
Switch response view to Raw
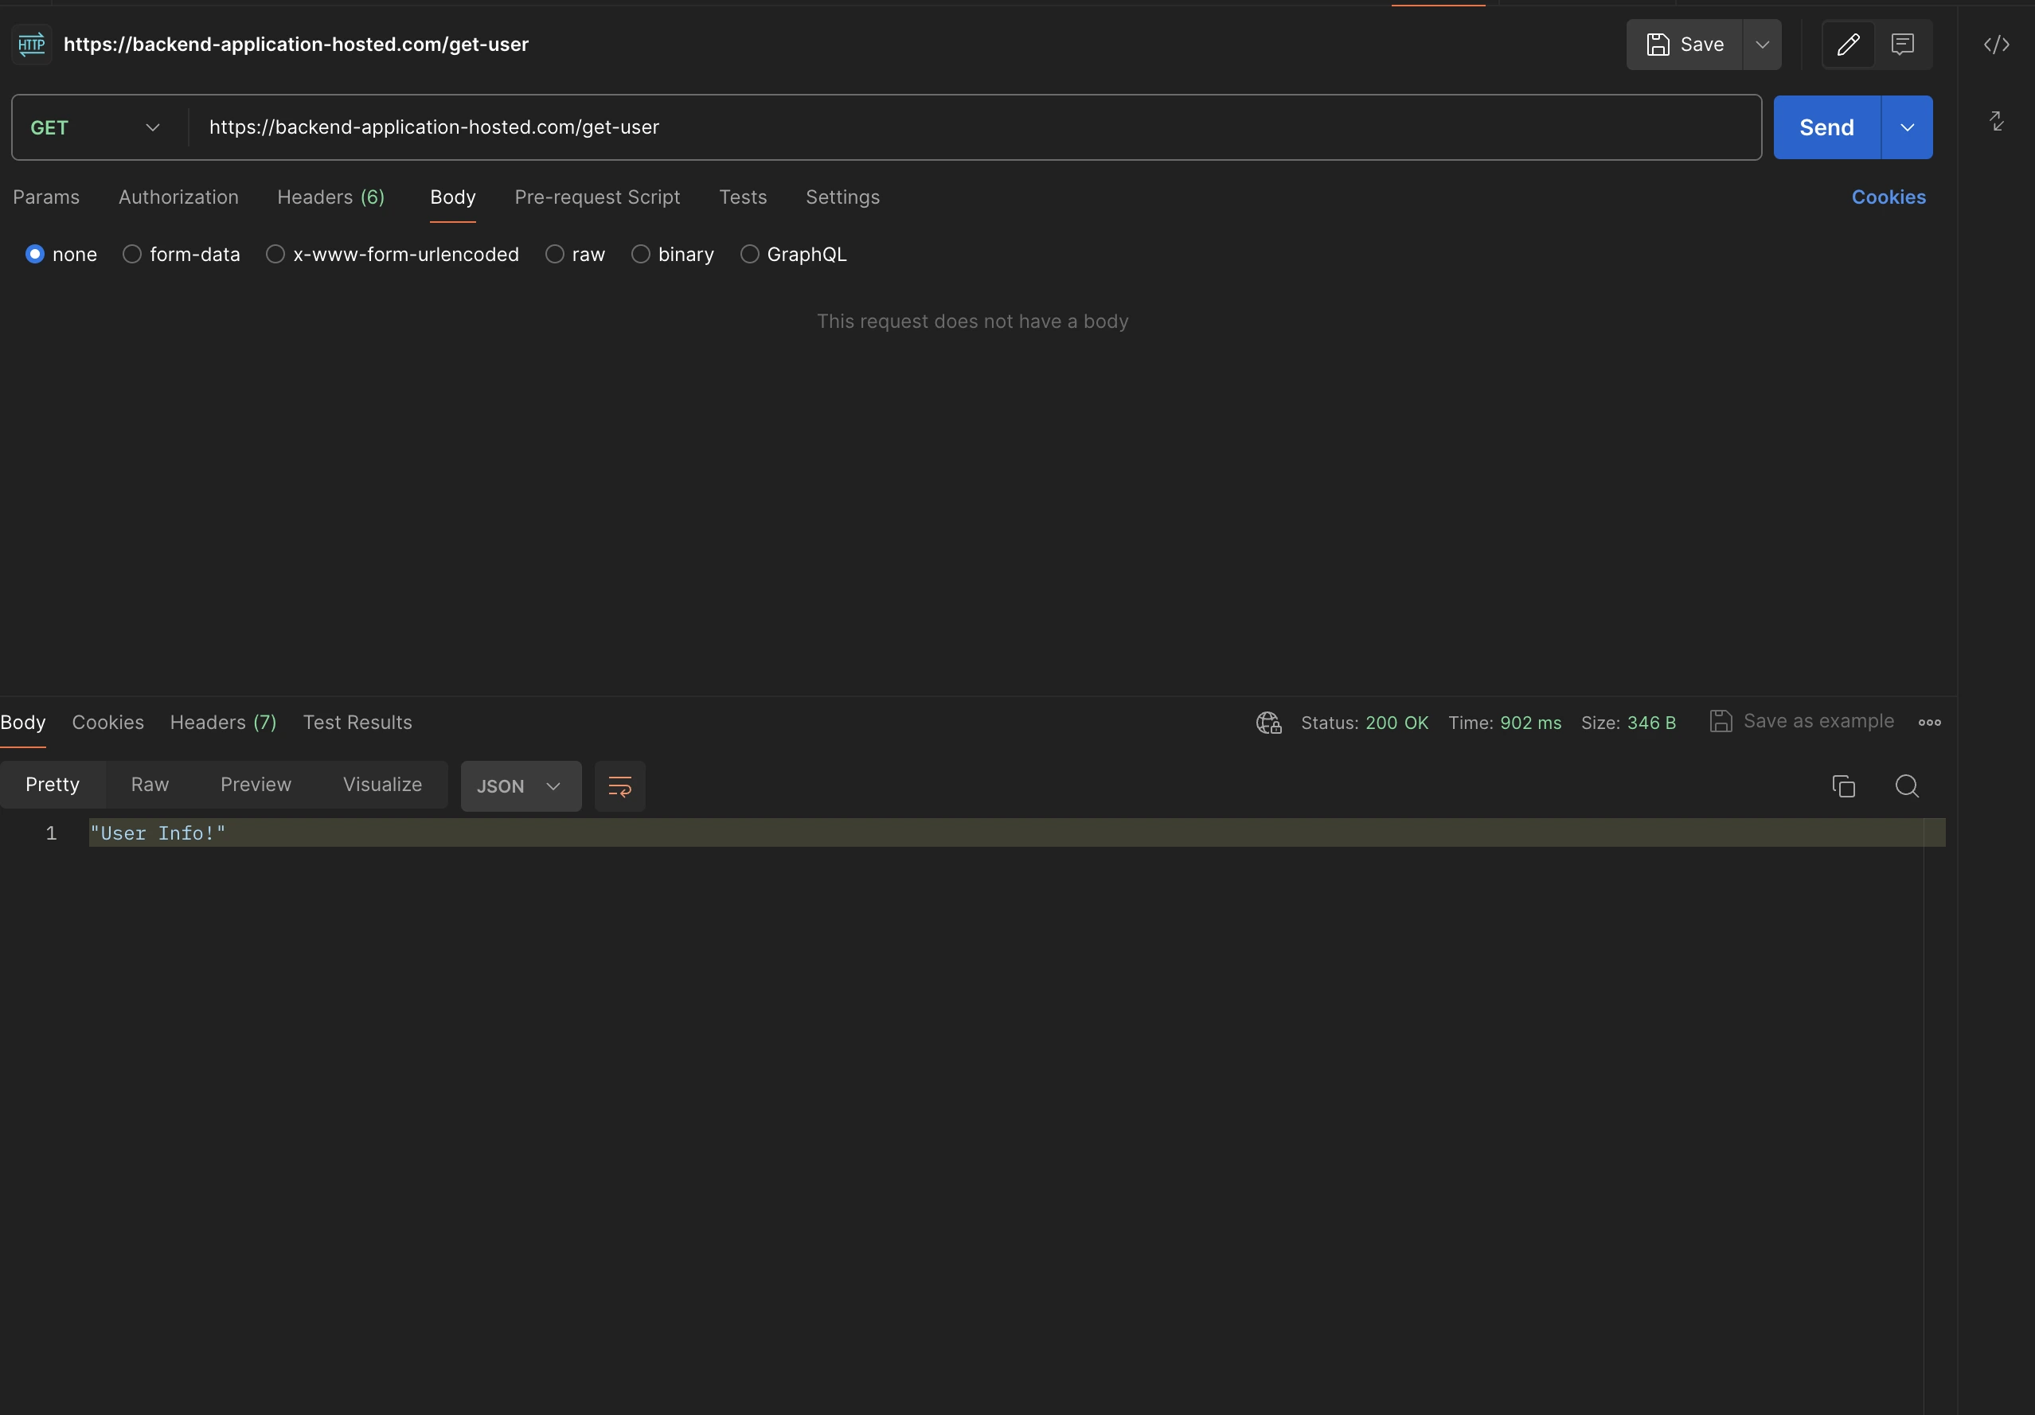point(150,785)
